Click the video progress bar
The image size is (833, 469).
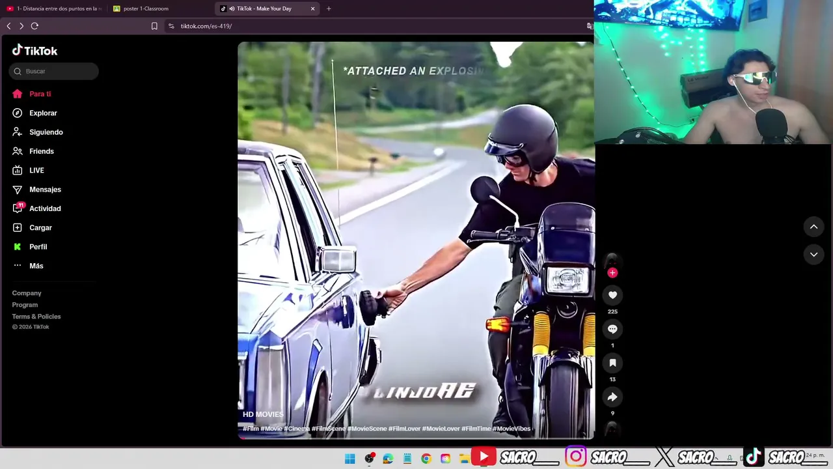click(x=416, y=438)
